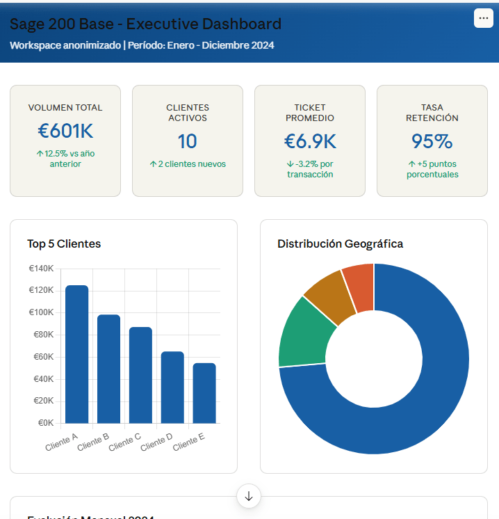This screenshot has height=519, width=499.
Task: Click the '€60K' axis label
Action: [43, 357]
